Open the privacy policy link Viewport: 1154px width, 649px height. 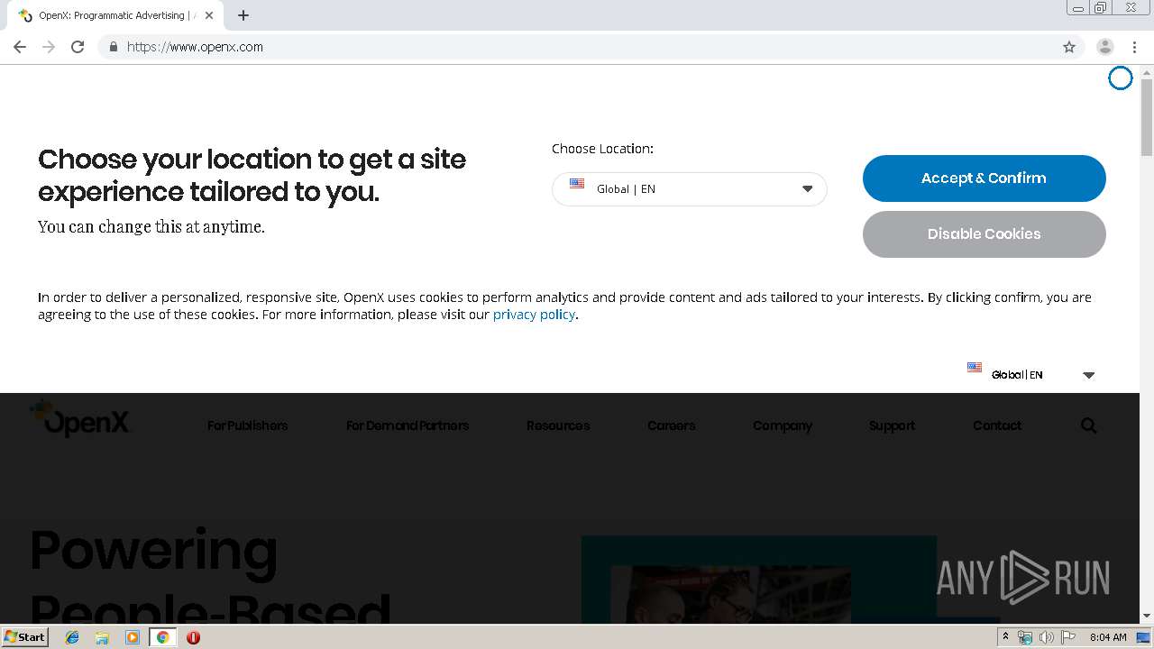pos(534,315)
